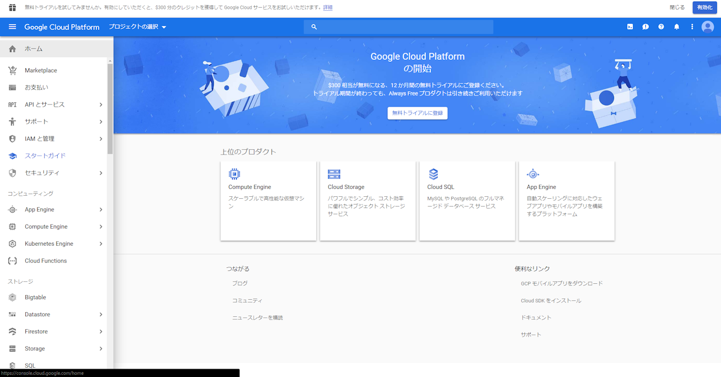
Task: Click the Support person icon
Action: pyautogui.click(x=12, y=122)
